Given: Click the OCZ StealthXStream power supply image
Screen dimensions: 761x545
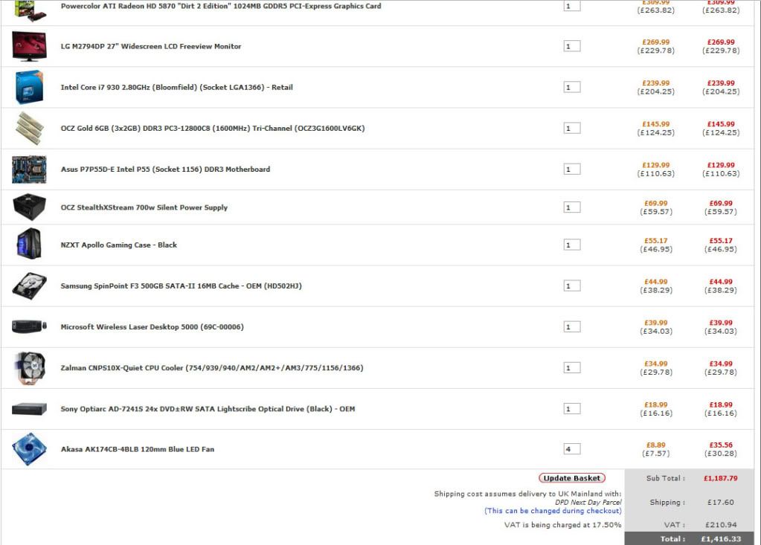Looking at the screenshot, I should 29,207.
